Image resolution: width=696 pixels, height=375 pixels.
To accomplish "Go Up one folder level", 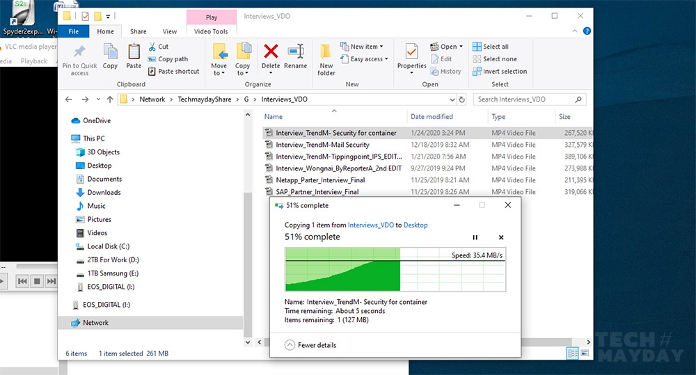I will point(110,99).
